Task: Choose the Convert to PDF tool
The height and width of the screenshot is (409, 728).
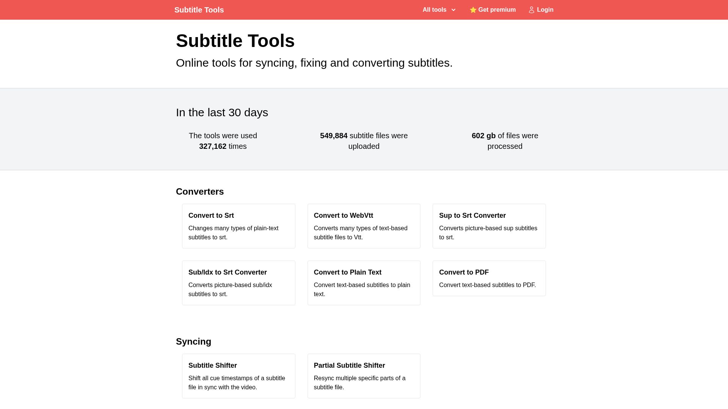Action: pyautogui.click(x=489, y=278)
